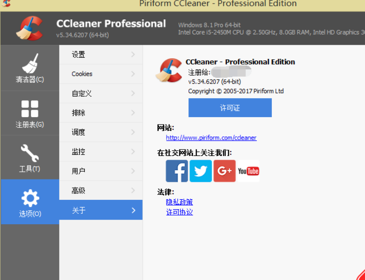Click the v5.34.6207 version text in header
365x280 pixels.
pyautogui.click(x=83, y=35)
